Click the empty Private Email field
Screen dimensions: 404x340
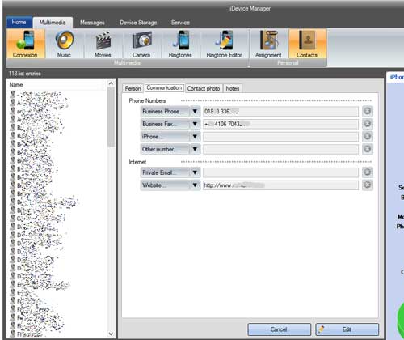pos(280,172)
